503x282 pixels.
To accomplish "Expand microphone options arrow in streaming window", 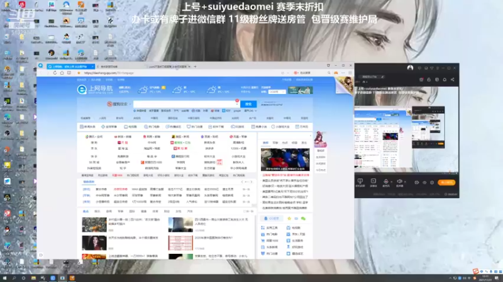I will point(391,182).
